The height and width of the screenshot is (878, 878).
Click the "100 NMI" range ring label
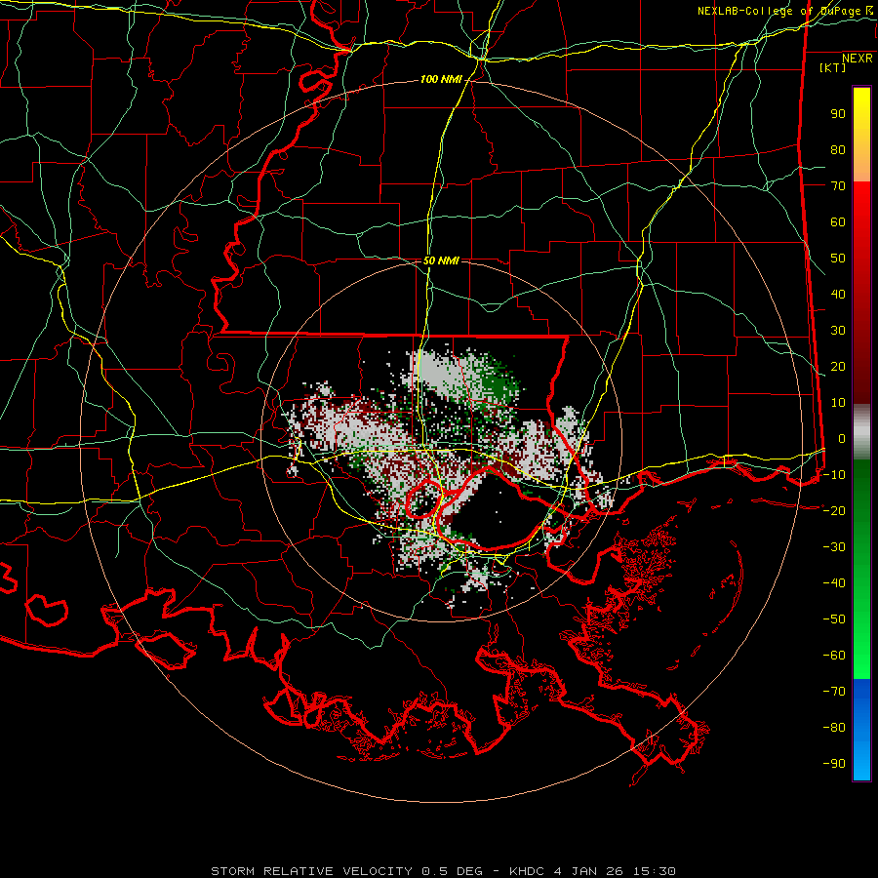click(x=441, y=80)
